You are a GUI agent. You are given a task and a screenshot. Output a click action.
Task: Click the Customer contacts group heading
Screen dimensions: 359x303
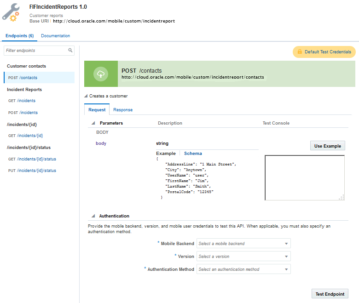tap(26, 66)
